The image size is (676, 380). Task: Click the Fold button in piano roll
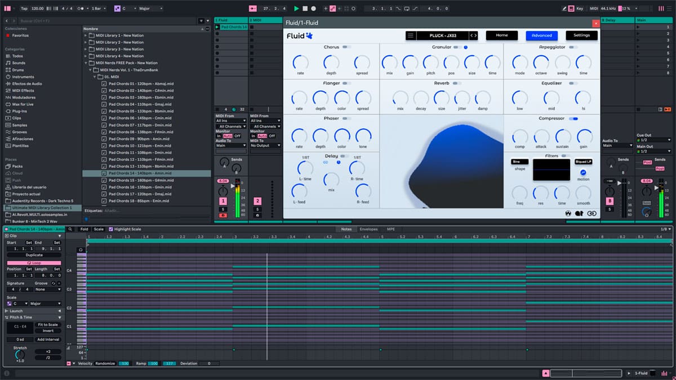coord(84,229)
